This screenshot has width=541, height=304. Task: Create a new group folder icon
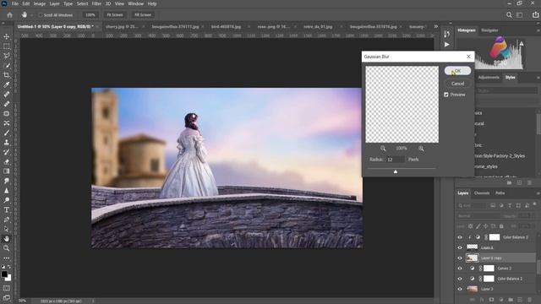[x=511, y=300]
